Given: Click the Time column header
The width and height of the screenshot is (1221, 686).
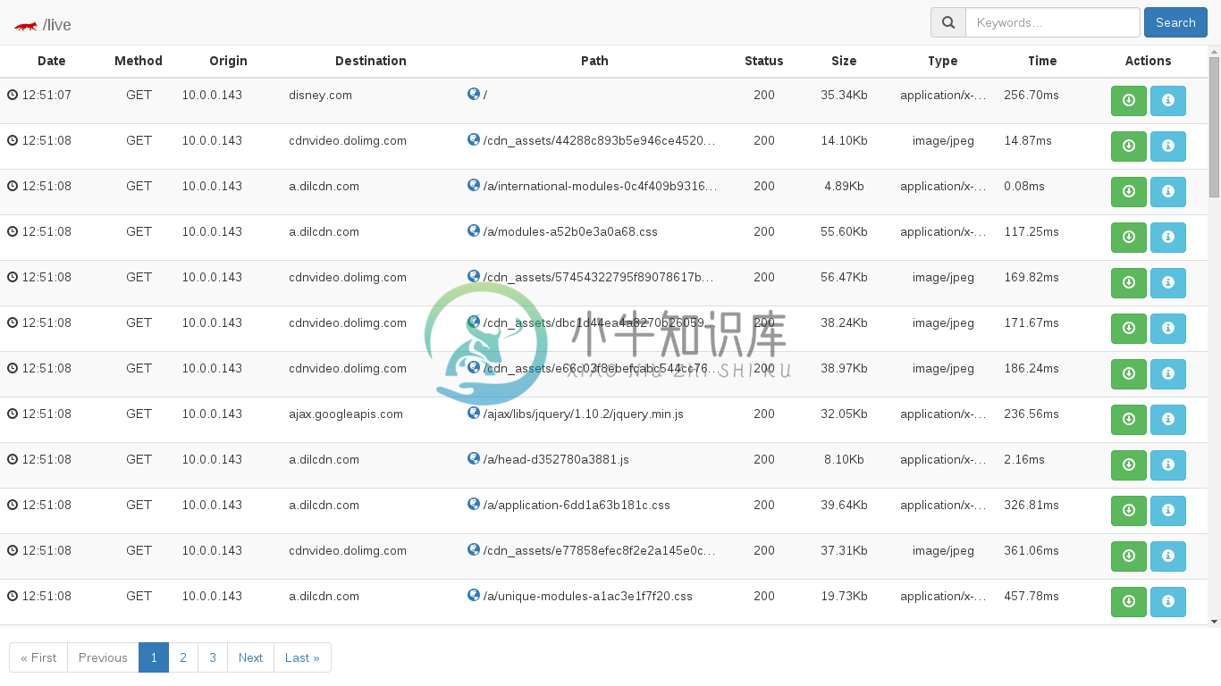Looking at the screenshot, I should (1042, 61).
